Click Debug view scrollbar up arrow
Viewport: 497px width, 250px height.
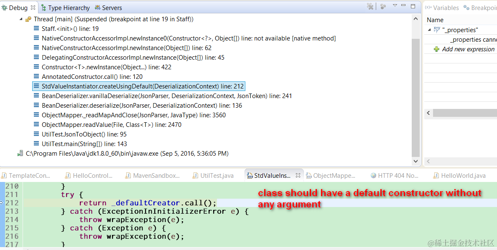[415, 19]
